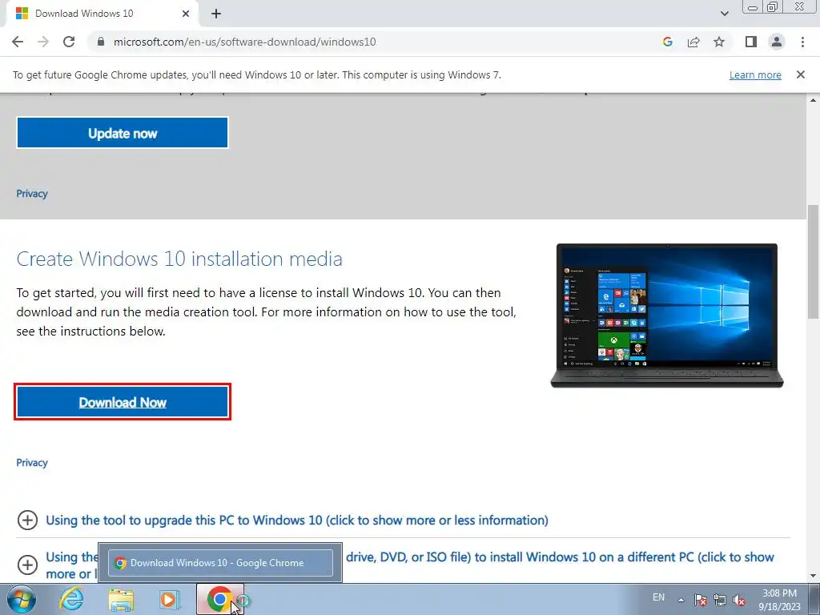Viewport: 820px width, 615px height.
Task: Open the Learn more link
Action: click(755, 75)
